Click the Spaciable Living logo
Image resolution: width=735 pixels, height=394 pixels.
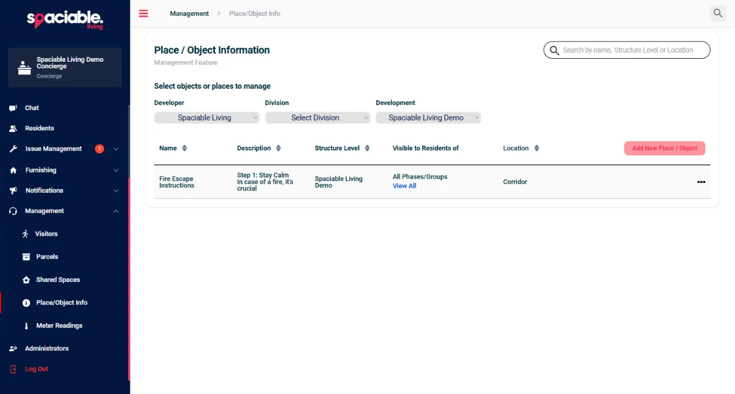[65, 20]
